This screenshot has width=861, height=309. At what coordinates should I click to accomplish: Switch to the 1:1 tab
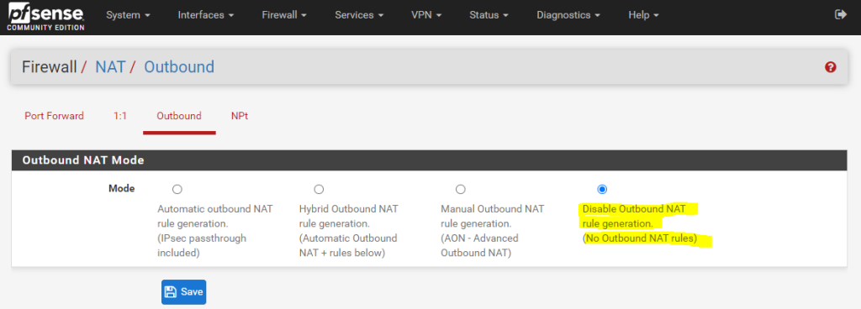(x=120, y=116)
